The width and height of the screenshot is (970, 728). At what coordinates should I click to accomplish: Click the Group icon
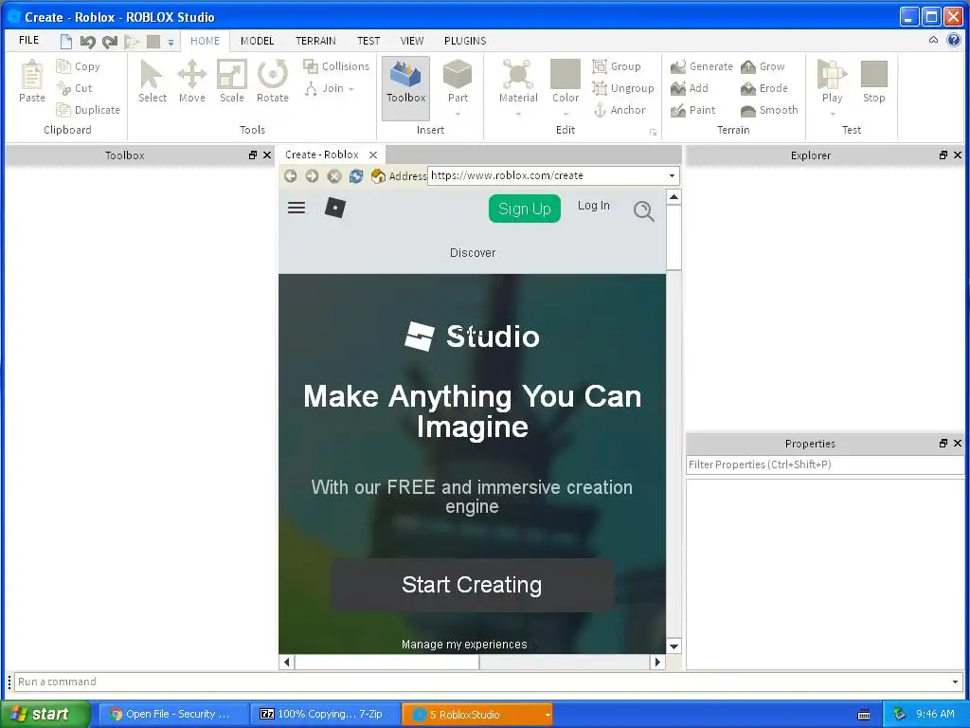[600, 66]
